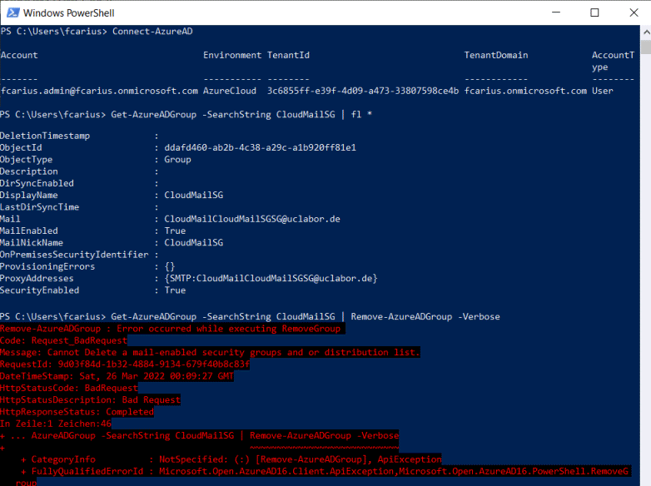
Task: Click the PowerShell icon in title bar
Action: [12, 12]
